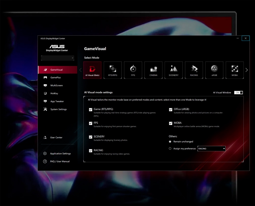
Task: Pick the MOBA mode tile
Action: tap(235, 70)
